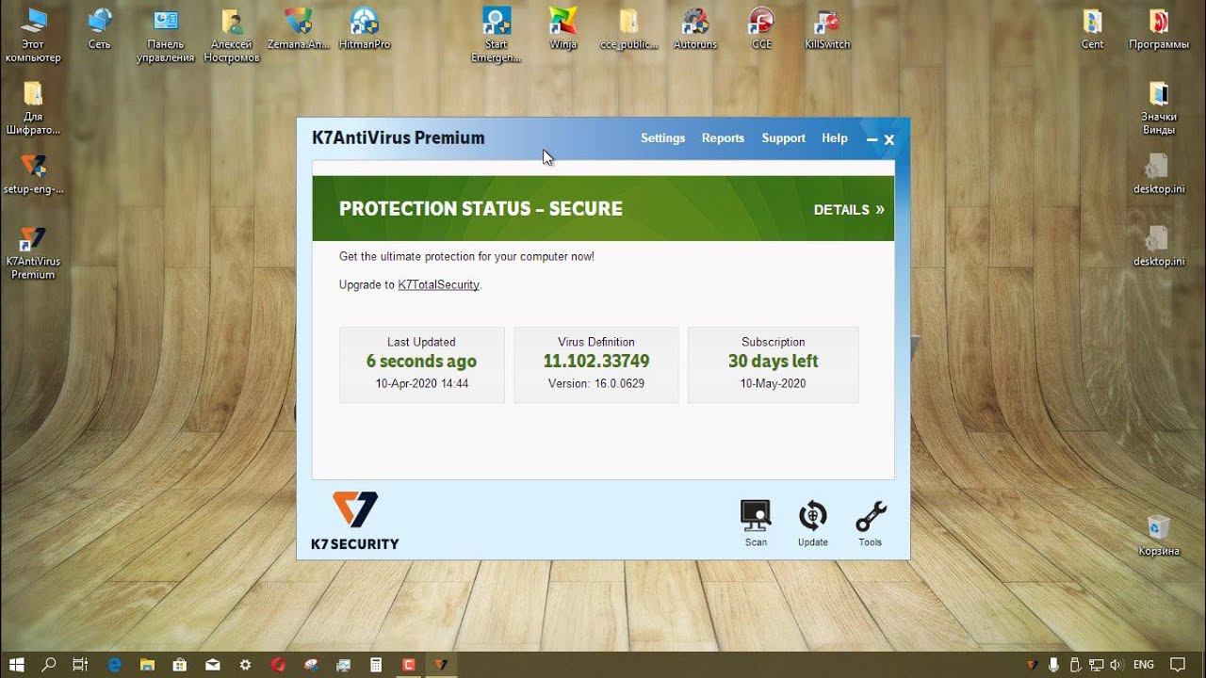Select the setup-eng installer icon
Viewport: 1206px width, 678px height.
point(33,173)
